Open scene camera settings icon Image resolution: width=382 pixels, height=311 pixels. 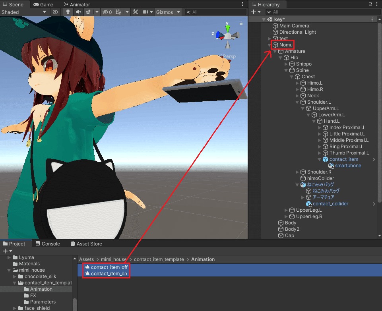pyautogui.click(x=145, y=12)
